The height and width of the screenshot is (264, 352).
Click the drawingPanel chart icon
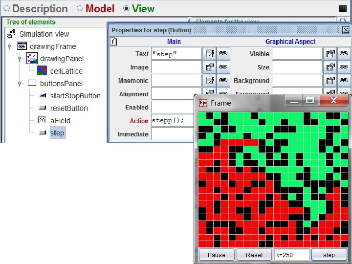tap(32, 58)
